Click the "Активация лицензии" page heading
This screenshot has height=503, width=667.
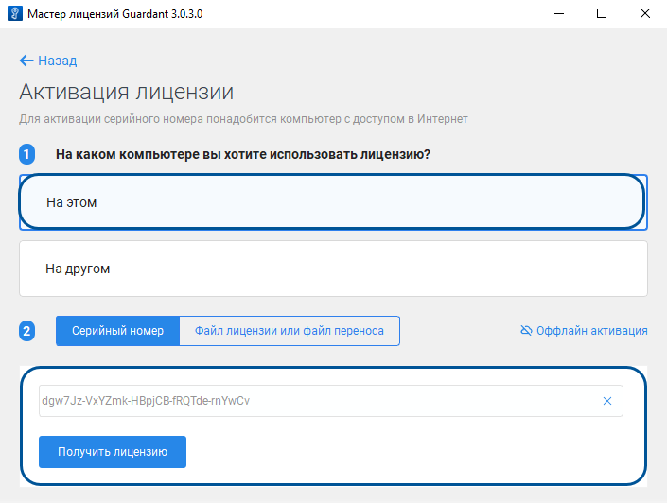[x=126, y=92]
